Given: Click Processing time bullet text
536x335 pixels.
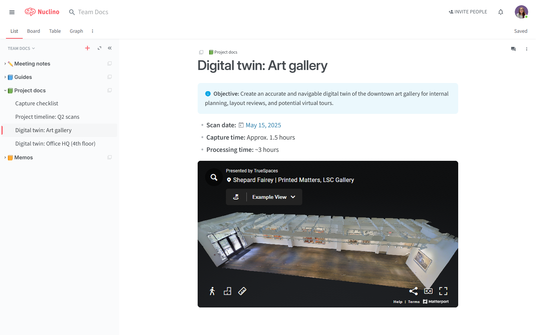Looking at the screenshot, I should pyautogui.click(x=242, y=150).
